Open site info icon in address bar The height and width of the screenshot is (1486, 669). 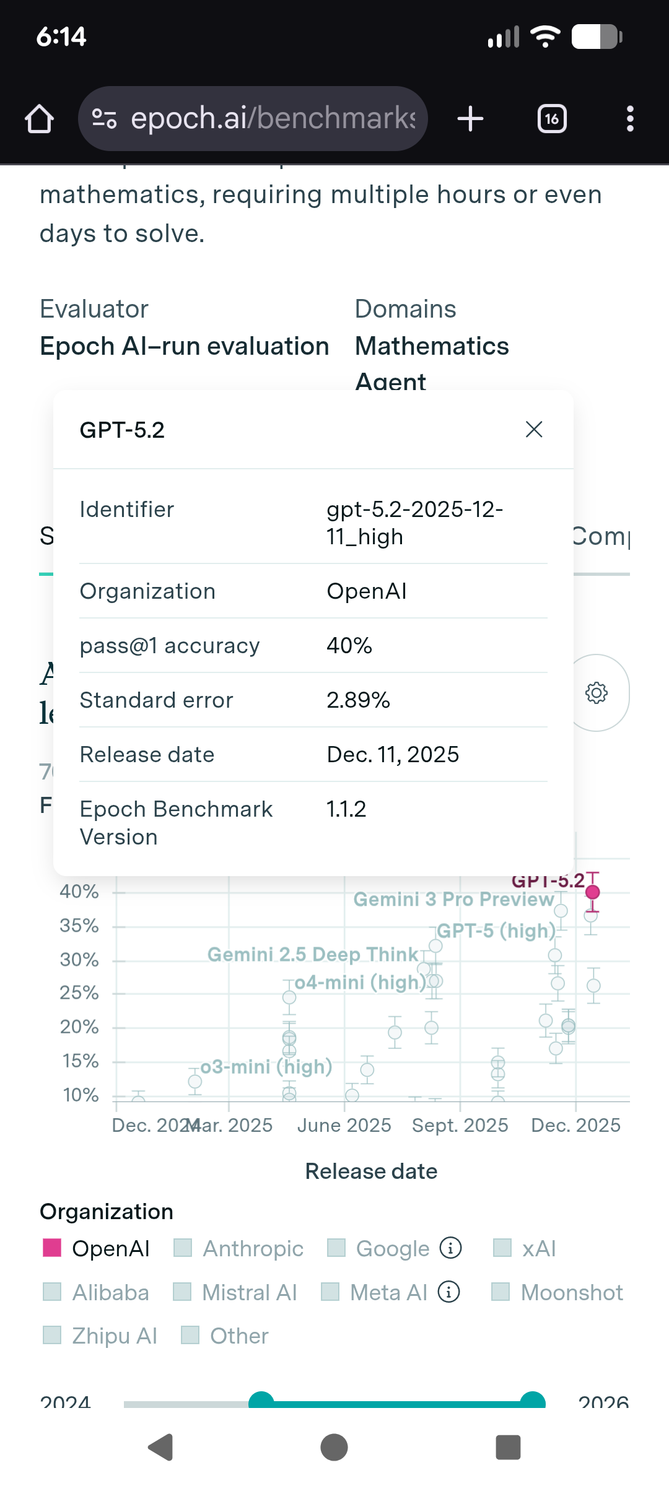coord(104,118)
